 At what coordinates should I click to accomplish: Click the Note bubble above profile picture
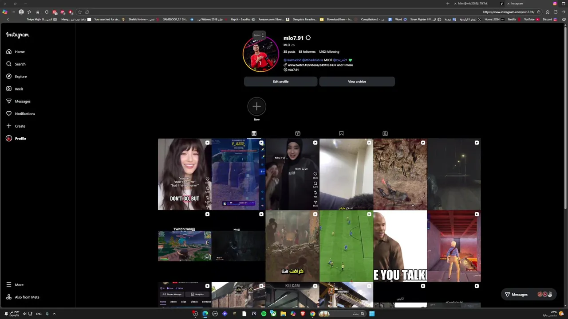coord(259,35)
